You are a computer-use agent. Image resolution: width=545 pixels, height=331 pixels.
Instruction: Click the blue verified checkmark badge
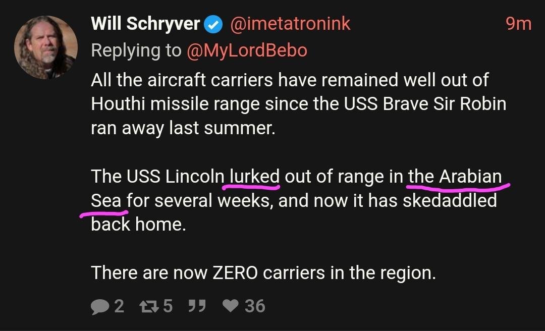click(214, 24)
